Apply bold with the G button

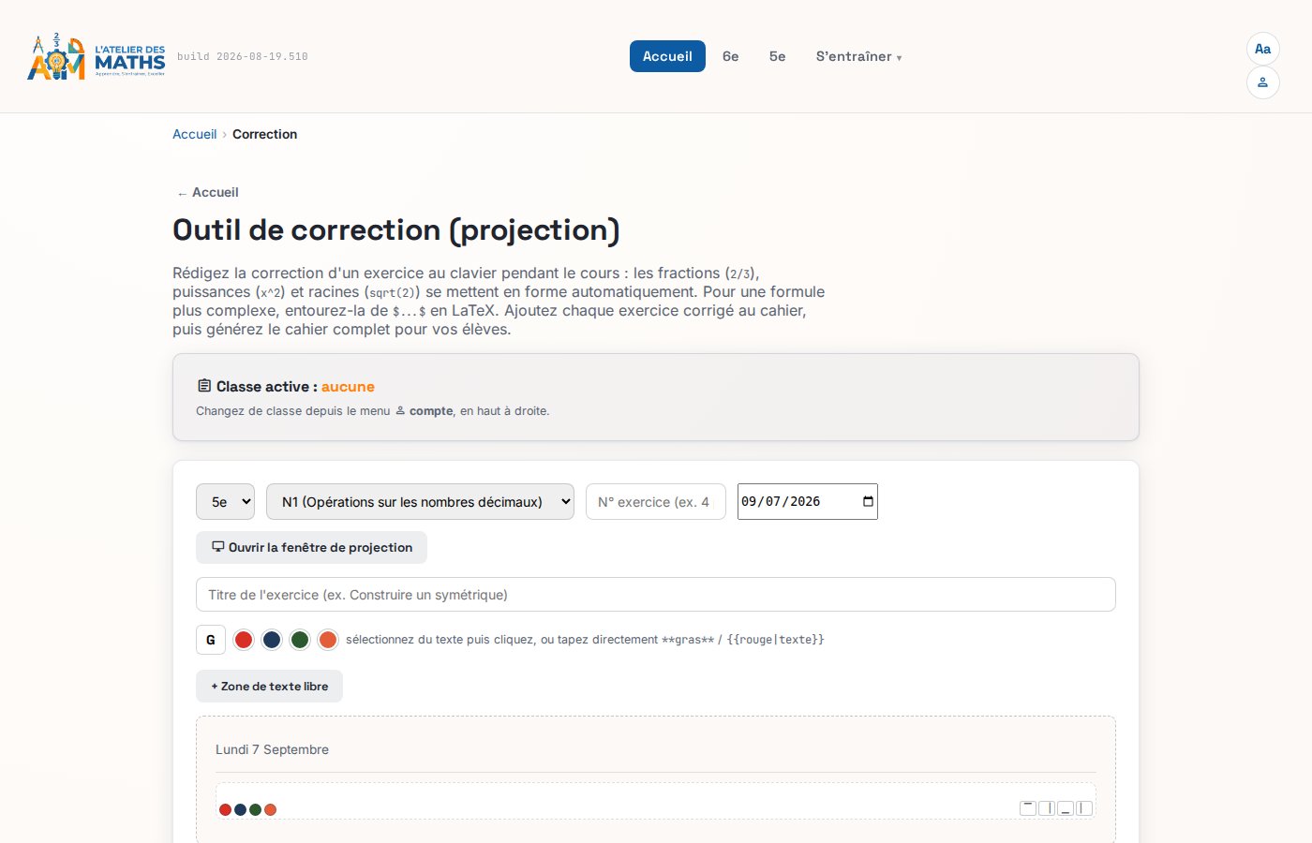(211, 640)
